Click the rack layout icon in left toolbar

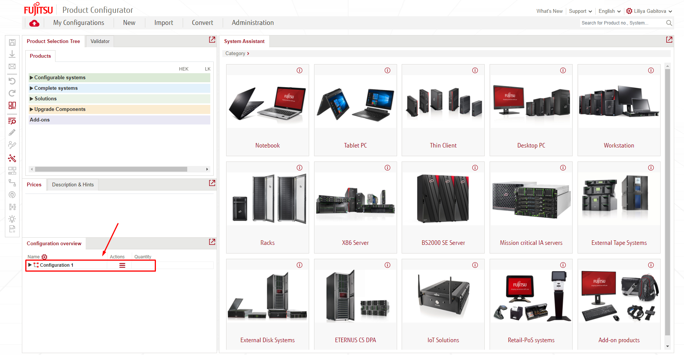point(12,171)
